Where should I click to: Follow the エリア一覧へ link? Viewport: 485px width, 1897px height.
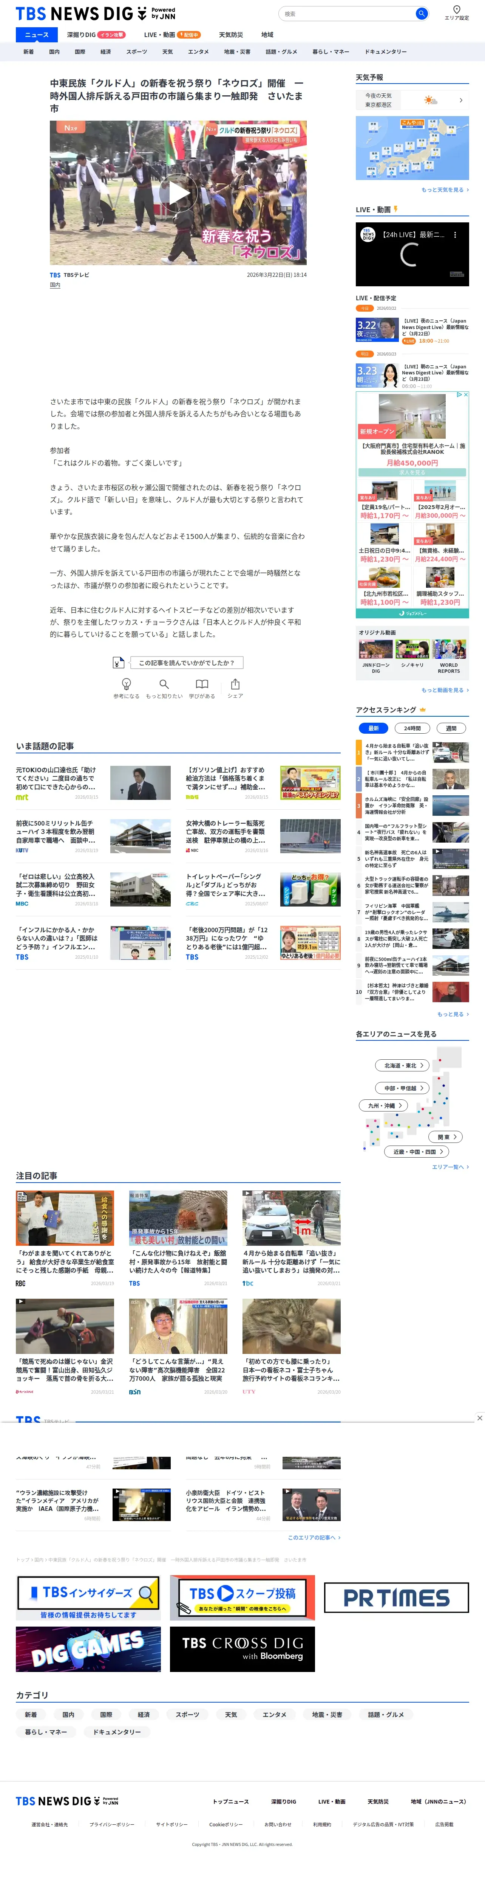(449, 1167)
